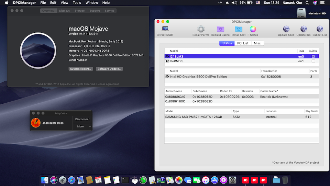Click the eject icon in menu bar
This screenshot has height=186, width=330.
[227, 3]
